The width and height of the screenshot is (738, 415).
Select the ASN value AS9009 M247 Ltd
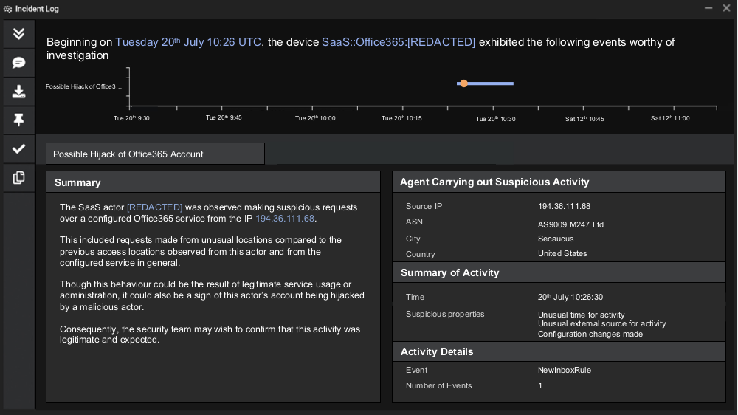pyautogui.click(x=570, y=224)
